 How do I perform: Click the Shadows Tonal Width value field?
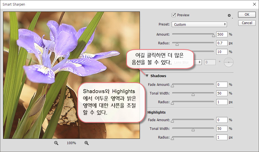click(x=222, y=93)
